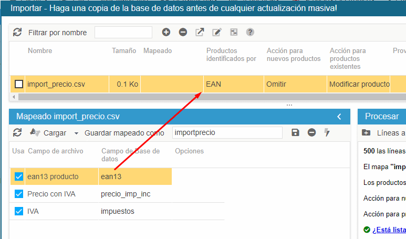Save the importprecio mapping with disk icon
The width and height of the screenshot is (406, 239).
295,133
